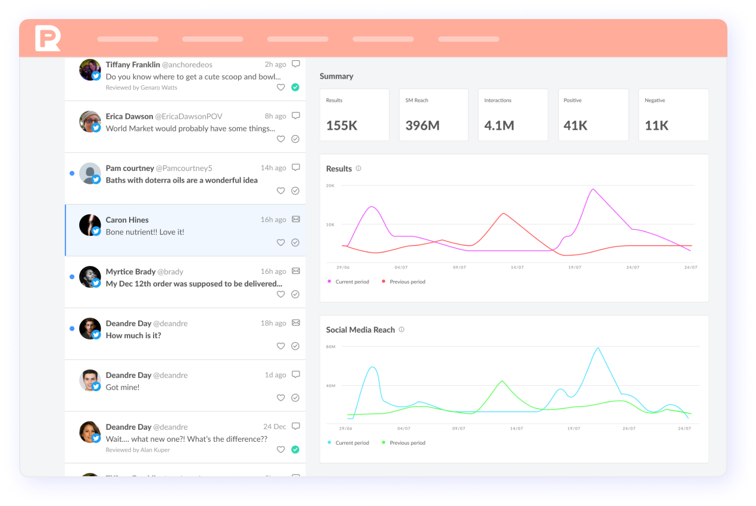Click heart icon on Caron Hines message
This screenshot has width=756, height=506.
(281, 243)
